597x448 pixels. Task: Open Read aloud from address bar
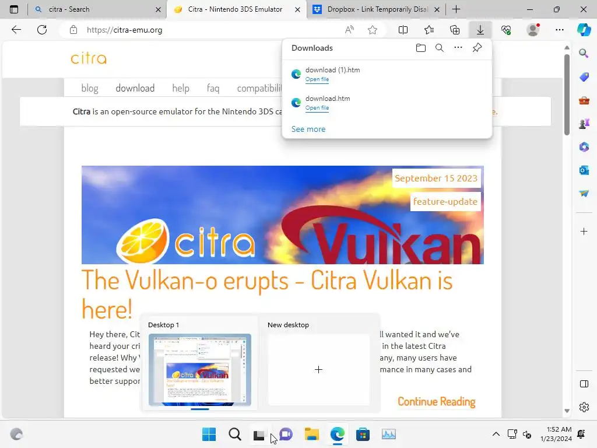tap(349, 30)
